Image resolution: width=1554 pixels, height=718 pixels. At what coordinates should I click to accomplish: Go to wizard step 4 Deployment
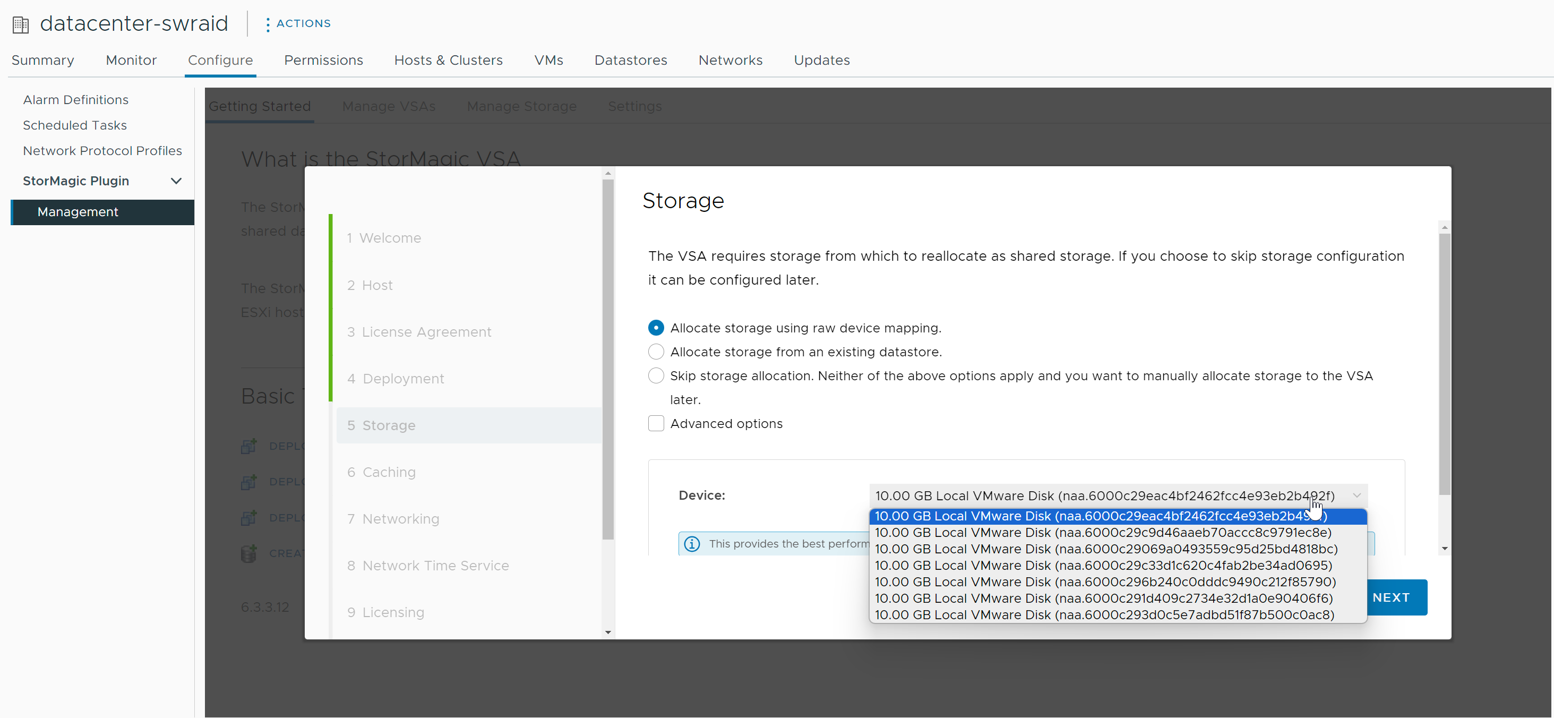point(395,378)
